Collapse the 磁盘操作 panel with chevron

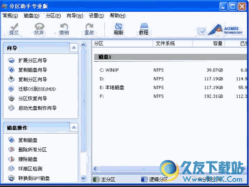tap(74, 127)
